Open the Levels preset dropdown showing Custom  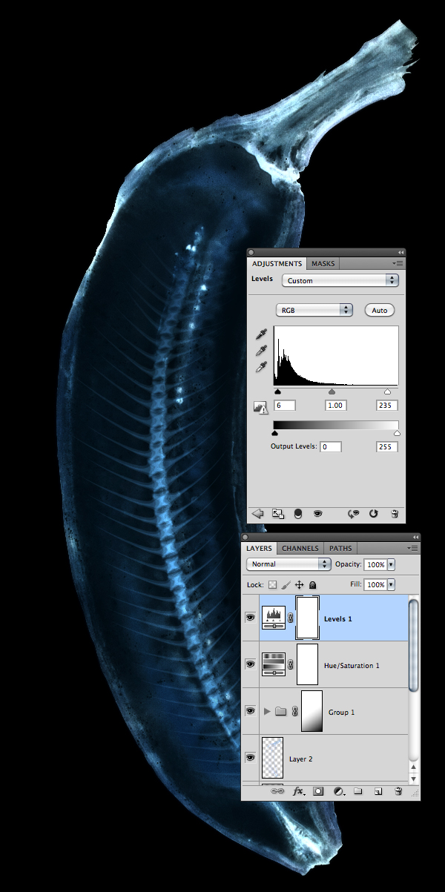340,280
